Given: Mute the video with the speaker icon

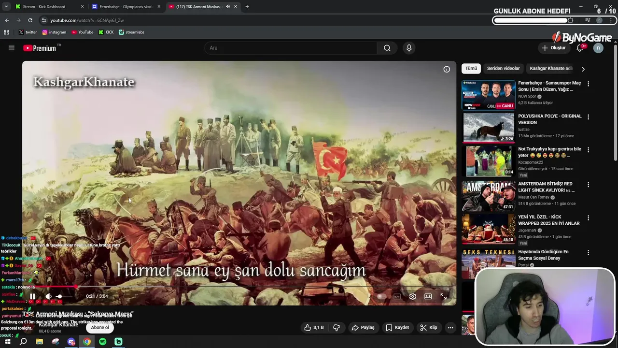Looking at the screenshot, I should point(48,296).
